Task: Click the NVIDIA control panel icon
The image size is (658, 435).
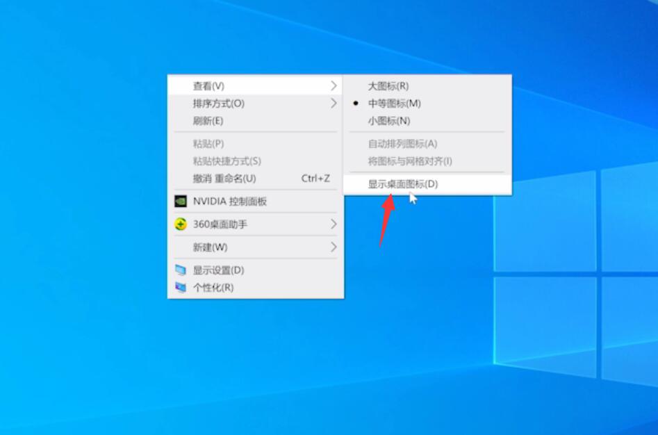Action: 181,202
